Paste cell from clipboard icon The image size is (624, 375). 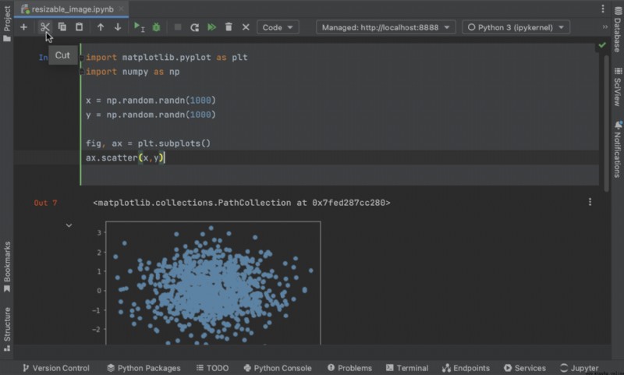[80, 27]
